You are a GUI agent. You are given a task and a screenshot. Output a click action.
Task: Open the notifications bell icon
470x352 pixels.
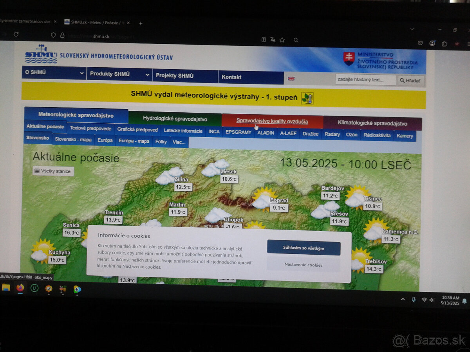[465, 301]
